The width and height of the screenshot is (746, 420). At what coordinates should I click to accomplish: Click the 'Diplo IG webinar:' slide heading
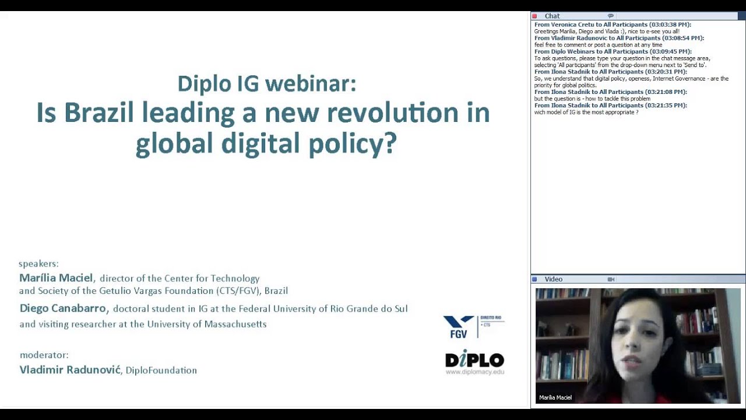266,83
